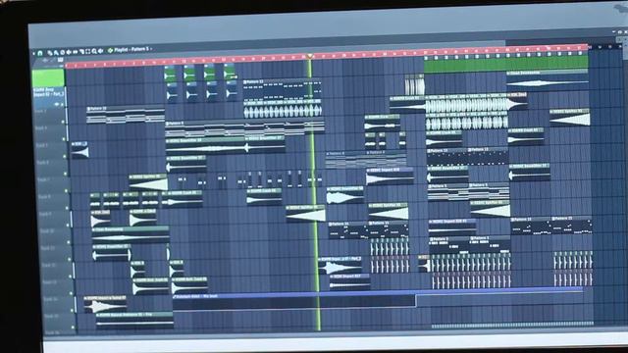Open the arrow after 'Pattern 5'

(151, 49)
